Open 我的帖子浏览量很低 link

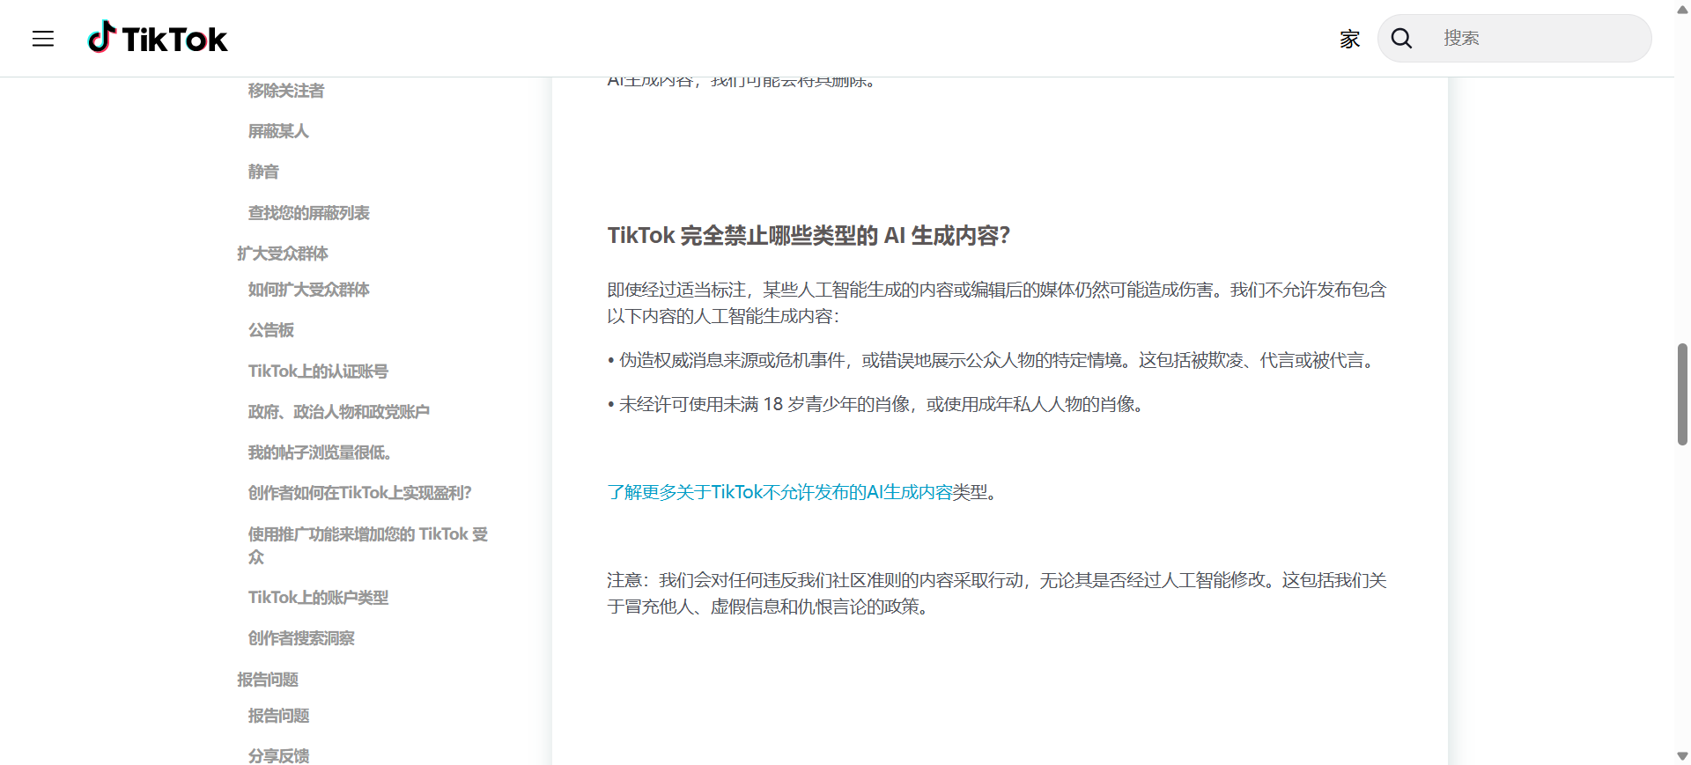tap(320, 452)
